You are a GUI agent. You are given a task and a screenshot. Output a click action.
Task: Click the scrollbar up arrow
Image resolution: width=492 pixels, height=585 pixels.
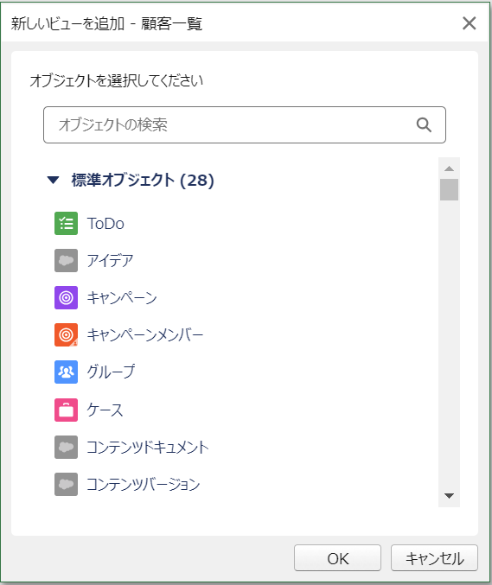(449, 169)
